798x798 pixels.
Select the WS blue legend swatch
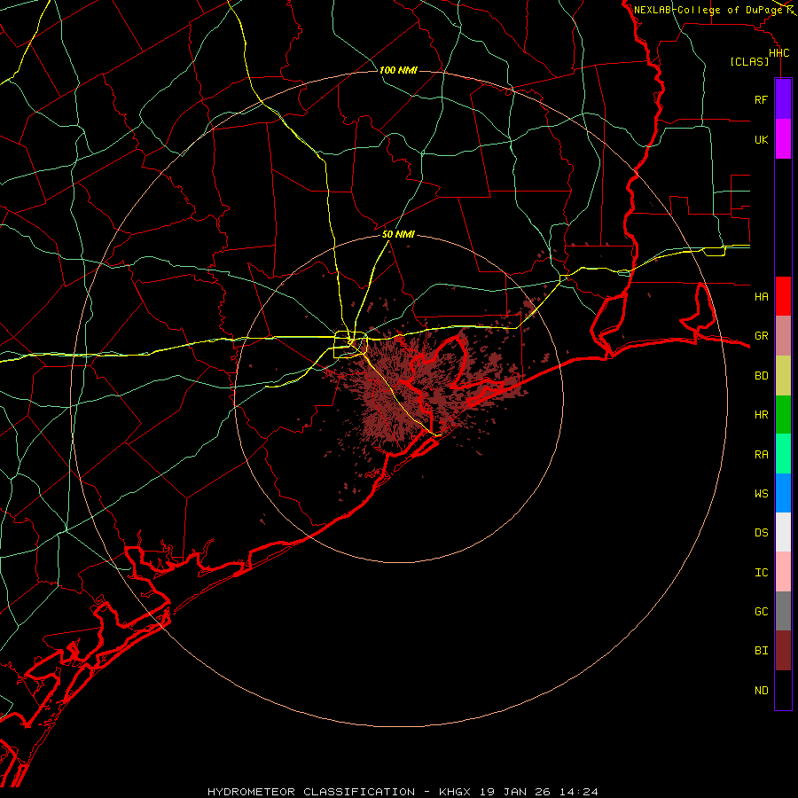coord(783,493)
